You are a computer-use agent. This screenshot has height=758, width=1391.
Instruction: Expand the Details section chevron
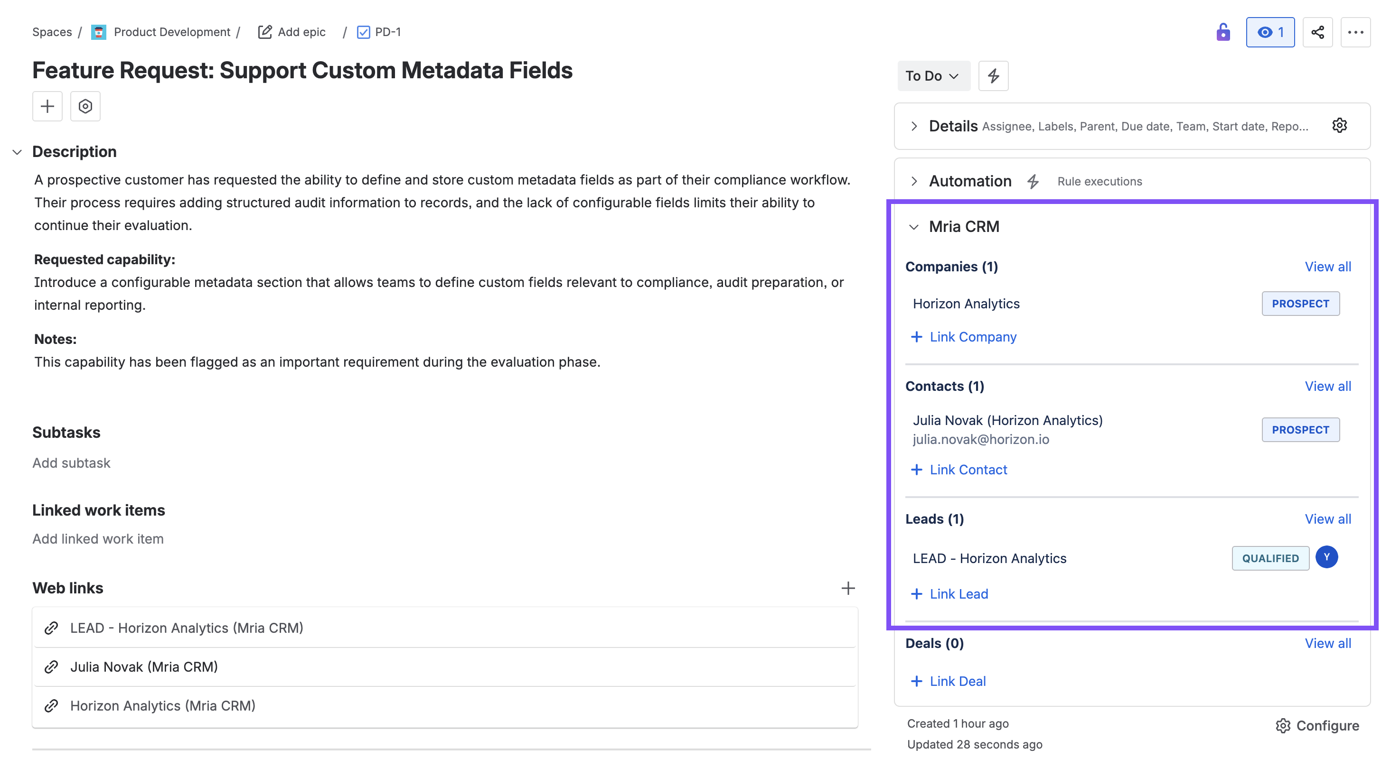tap(914, 126)
